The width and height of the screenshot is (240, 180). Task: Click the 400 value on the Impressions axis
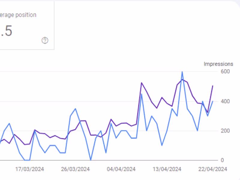pyautogui.click(x=225, y=101)
